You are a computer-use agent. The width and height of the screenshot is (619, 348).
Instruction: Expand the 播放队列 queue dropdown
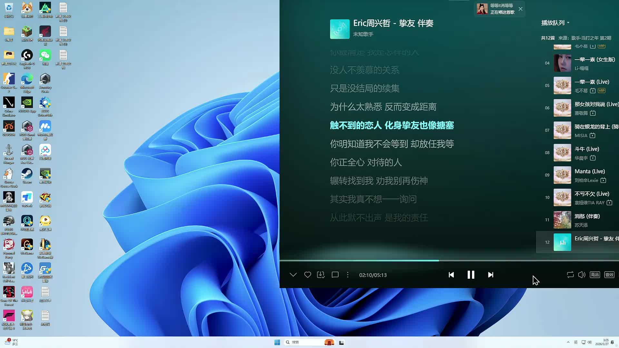tap(555, 23)
